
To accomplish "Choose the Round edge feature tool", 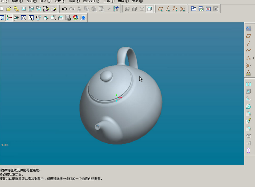I will coord(248,114).
